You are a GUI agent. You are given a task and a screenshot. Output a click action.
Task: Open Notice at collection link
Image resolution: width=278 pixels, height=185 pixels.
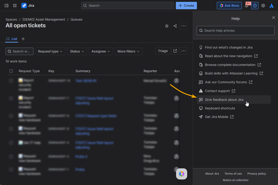[x=235, y=180]
